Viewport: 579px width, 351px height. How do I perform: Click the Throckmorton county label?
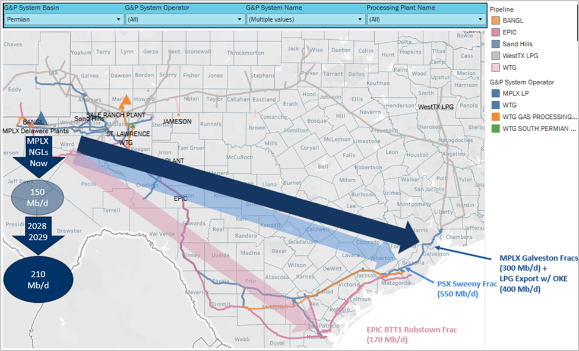246,53
